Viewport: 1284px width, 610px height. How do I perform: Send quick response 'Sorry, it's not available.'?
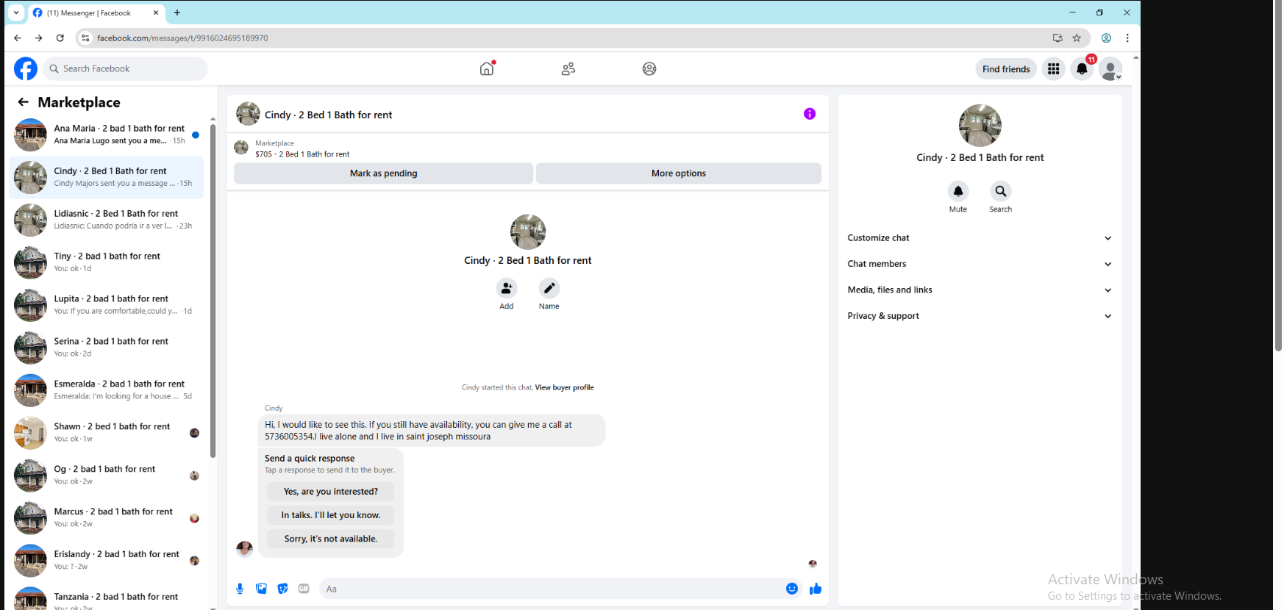pos(331,539)
